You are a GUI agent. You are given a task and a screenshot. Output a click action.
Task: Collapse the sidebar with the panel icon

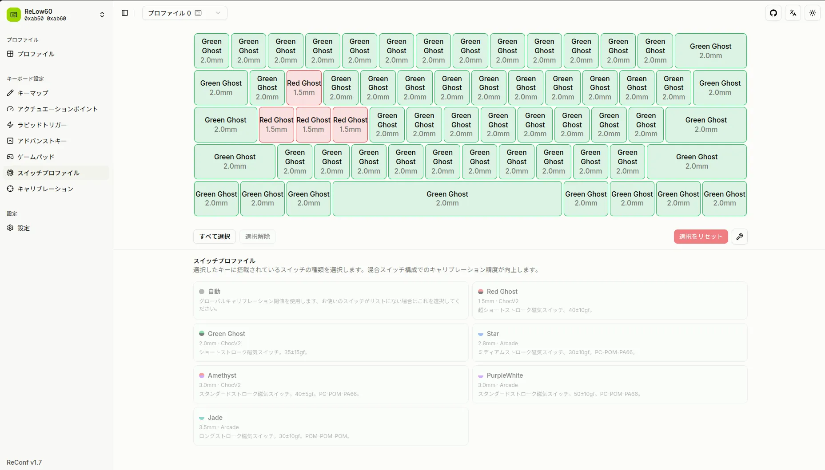point(125,13)
